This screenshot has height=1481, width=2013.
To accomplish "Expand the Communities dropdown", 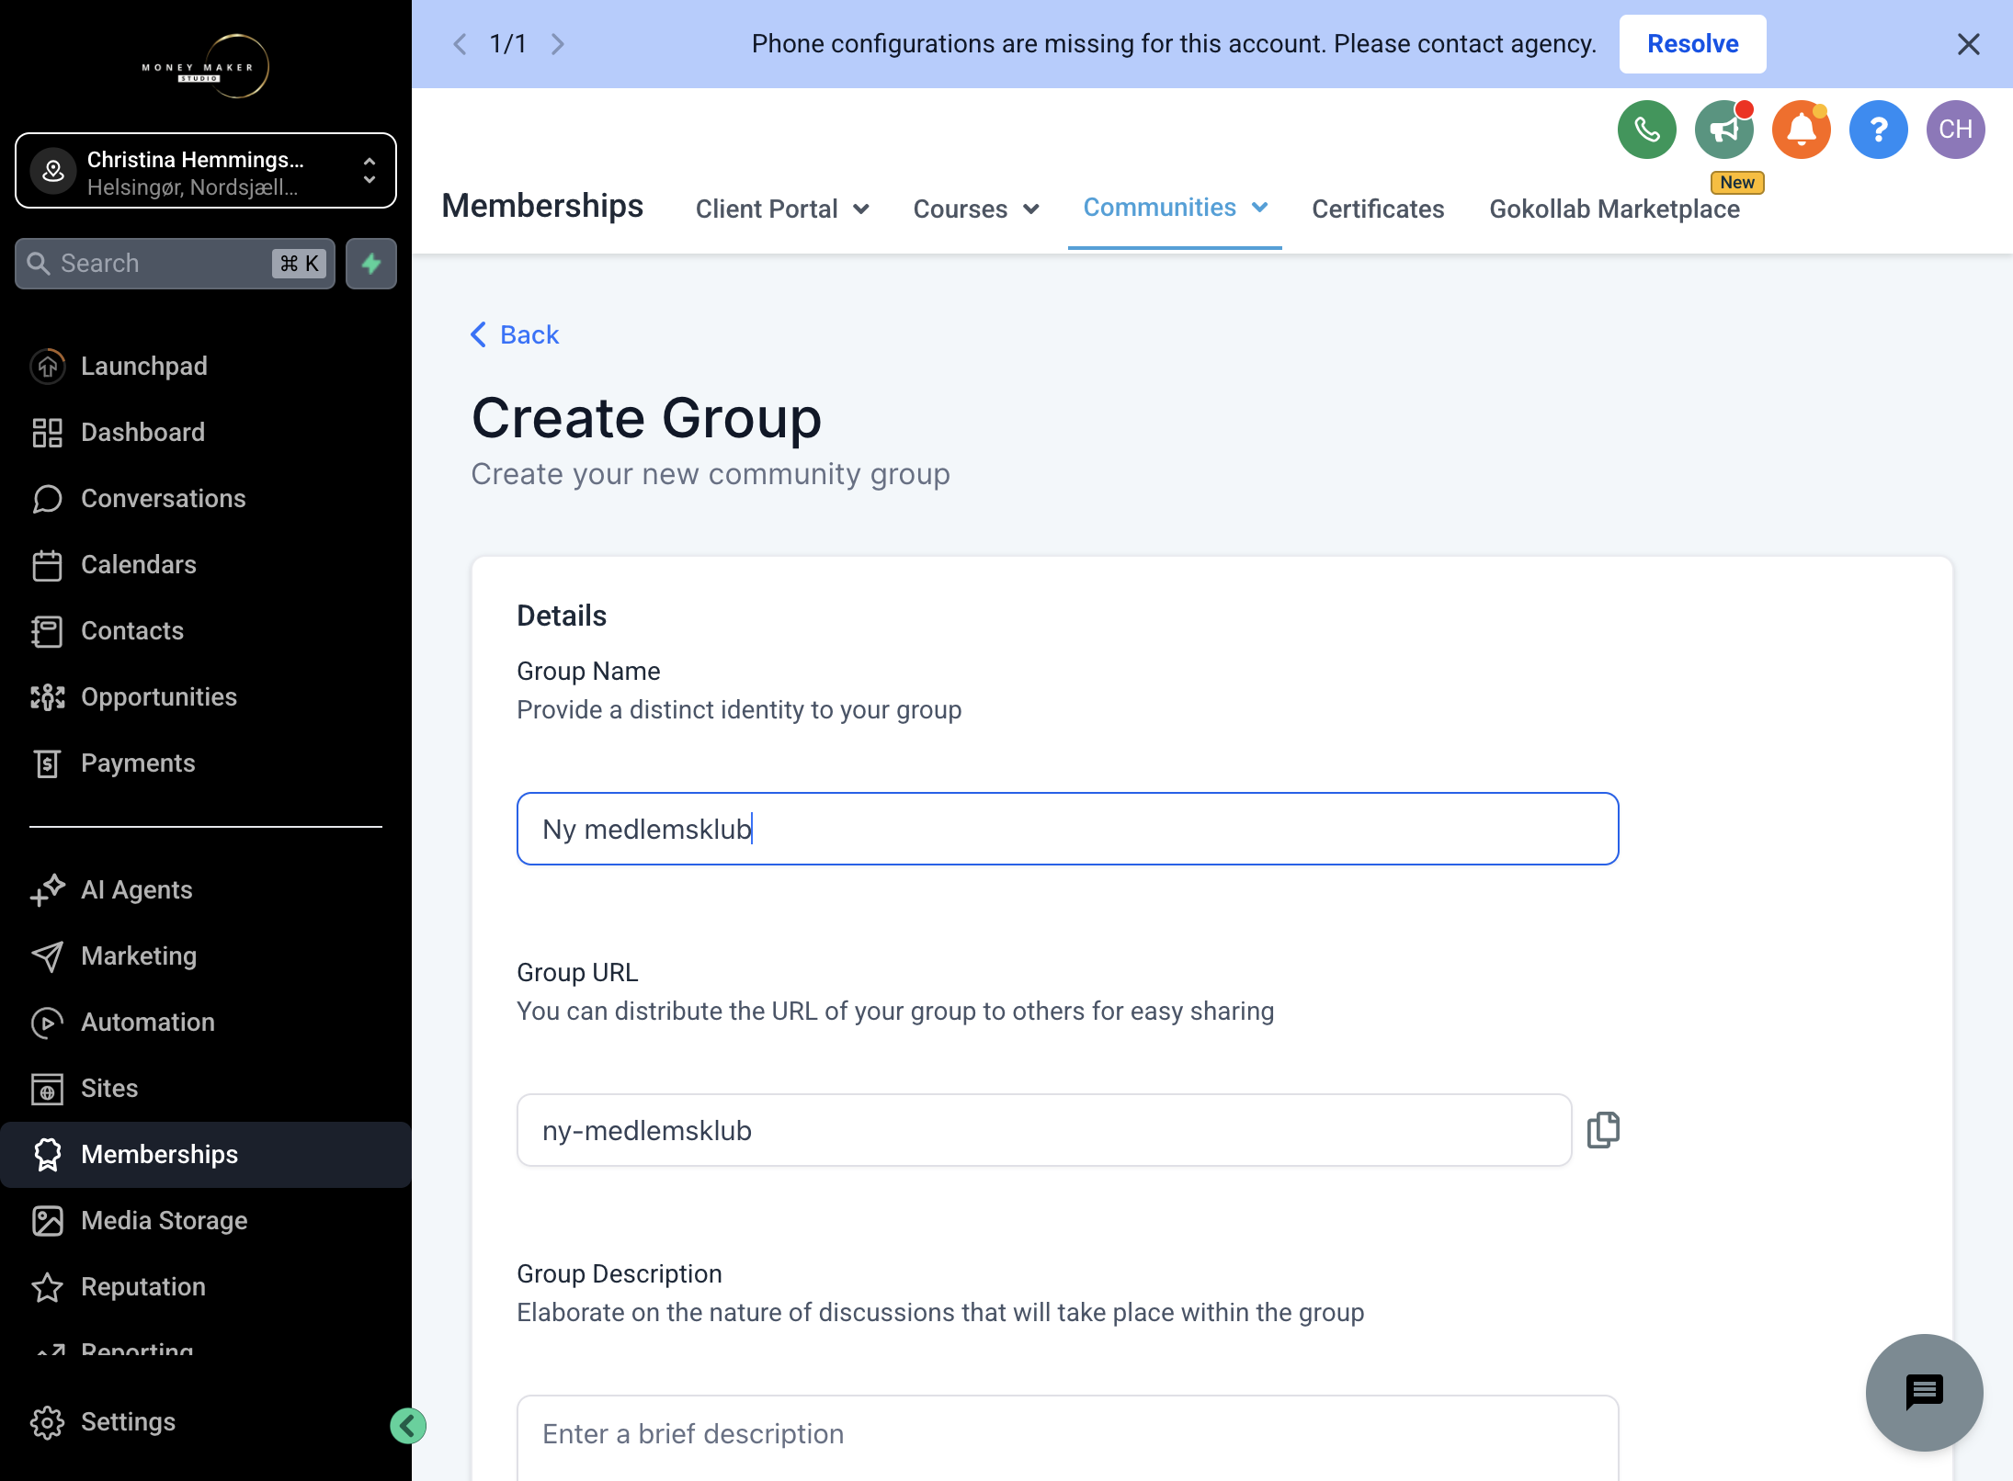I will coord(1175,208).
